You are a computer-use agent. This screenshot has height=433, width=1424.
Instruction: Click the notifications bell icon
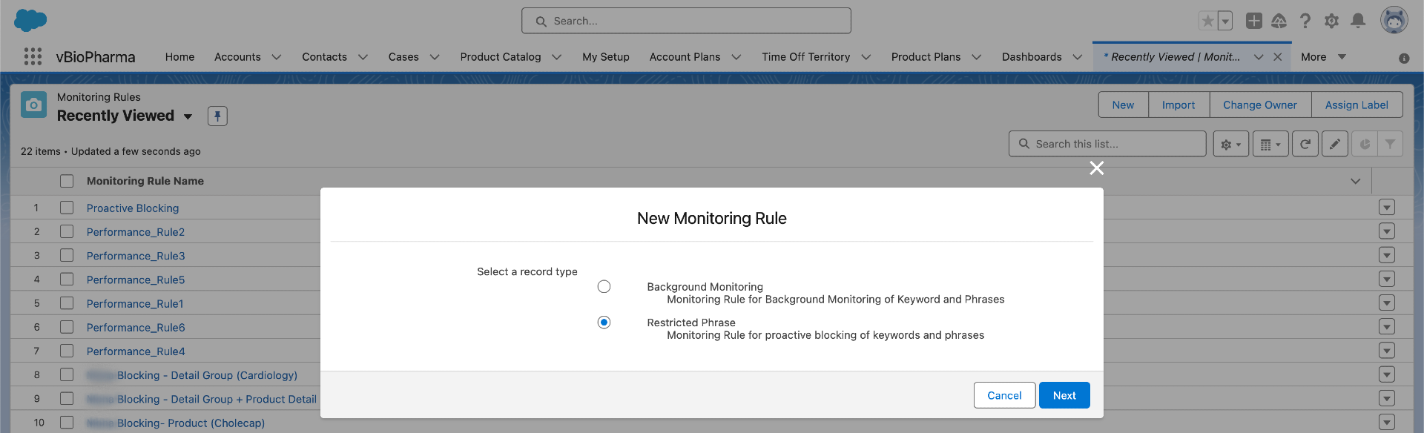pos(1357,21)
